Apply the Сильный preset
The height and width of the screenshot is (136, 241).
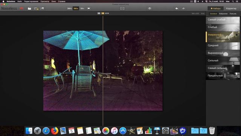(x=223, y=61)
